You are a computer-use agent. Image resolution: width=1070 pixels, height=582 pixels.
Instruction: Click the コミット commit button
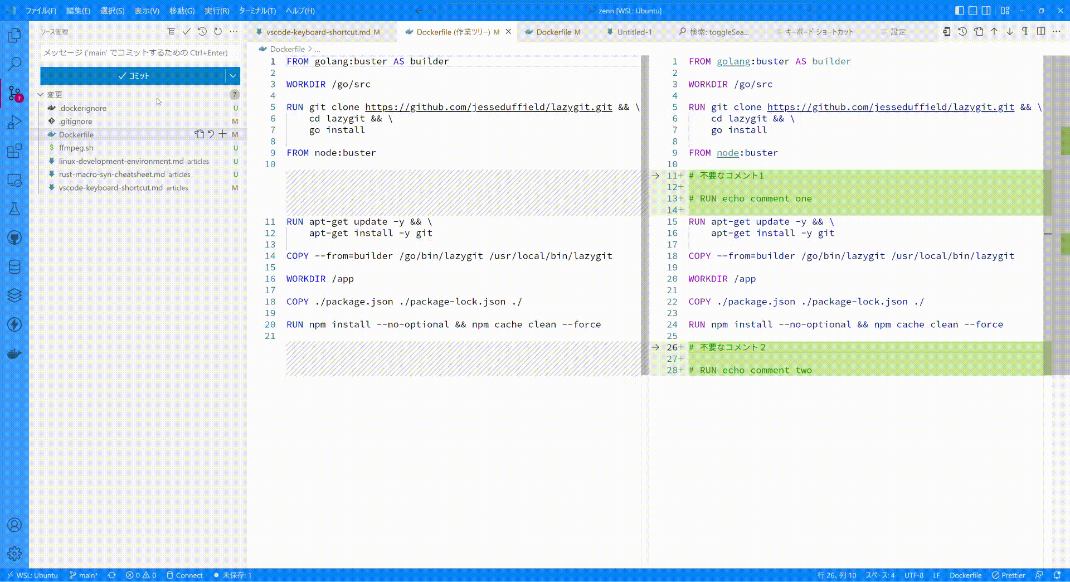point(133,76)
